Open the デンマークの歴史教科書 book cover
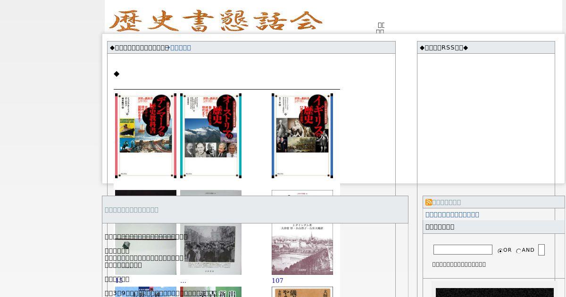Screen dimensions: 566x297 (x=146, y=136)
